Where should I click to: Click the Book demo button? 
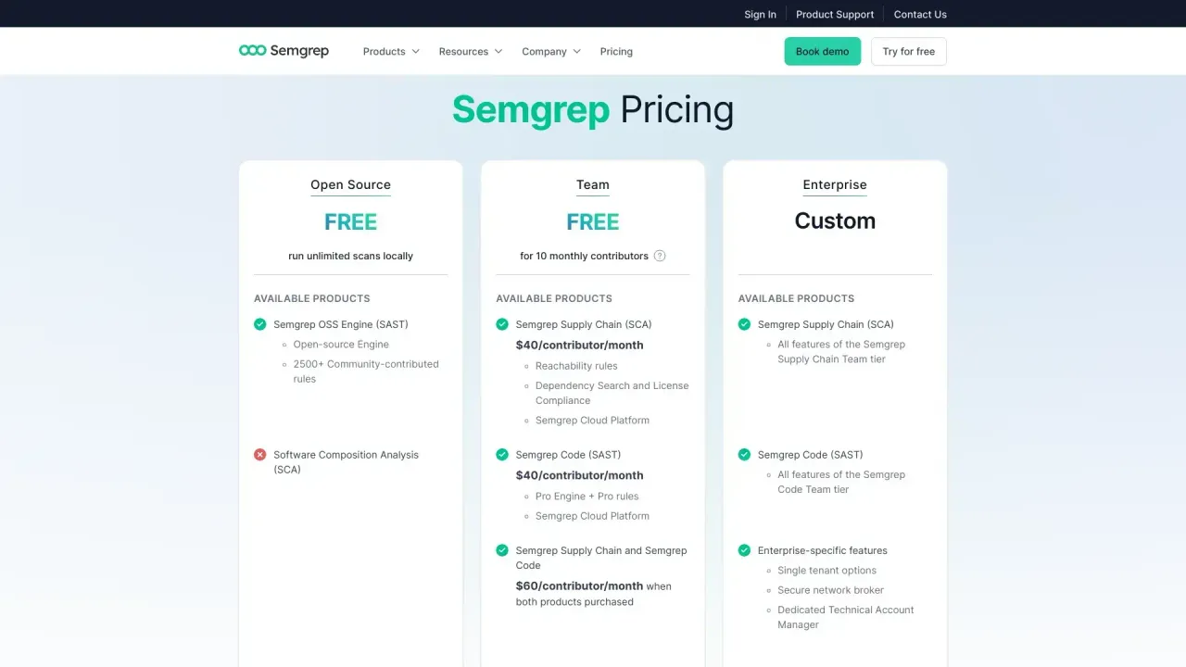pyautogui.click(x=822, y=51)
